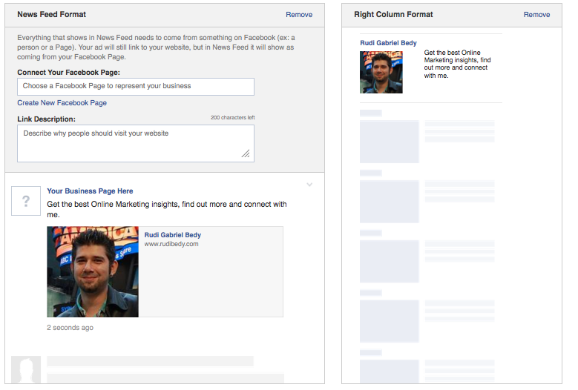
Task: Click the large ad photo in News Feed preview
Action: 93,271
